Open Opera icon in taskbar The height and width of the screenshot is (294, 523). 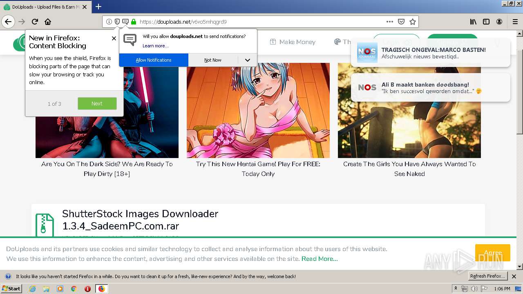pos(87,289)
